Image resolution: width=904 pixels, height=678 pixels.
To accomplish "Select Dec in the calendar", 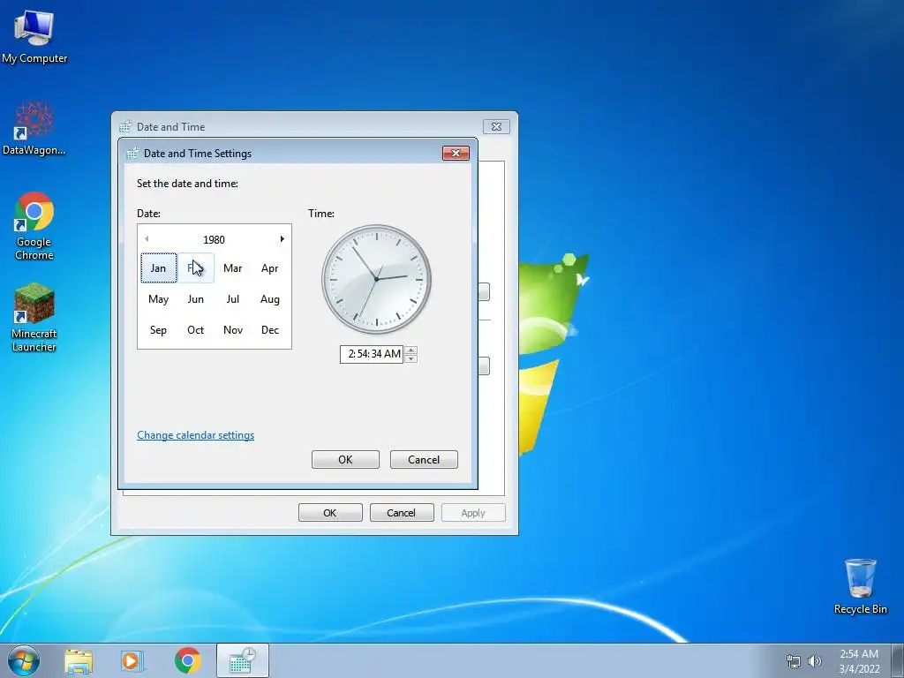I will [x=270, y=330].
